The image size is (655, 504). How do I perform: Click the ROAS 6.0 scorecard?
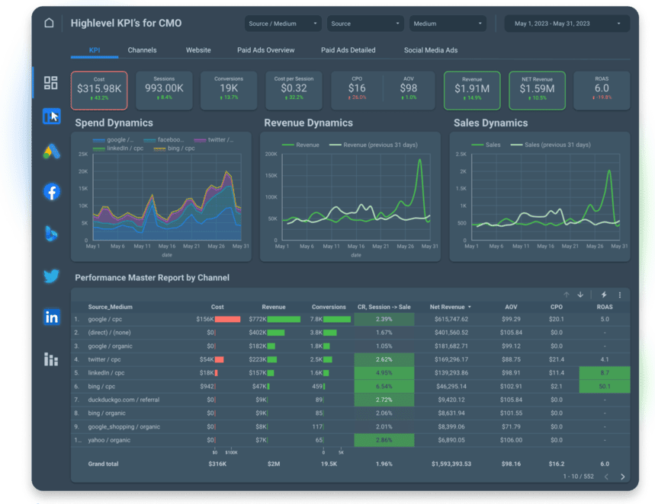pos(602,91)
